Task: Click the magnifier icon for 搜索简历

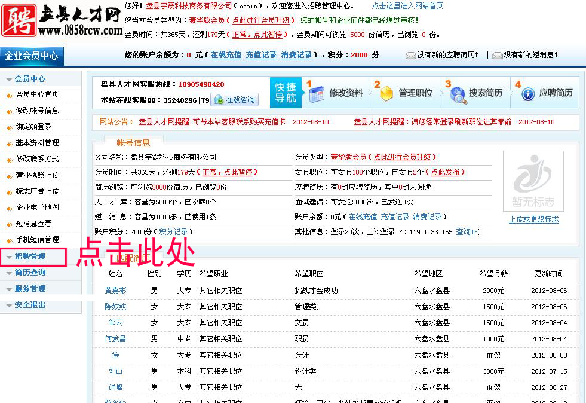Action: pyautogui.click(x=458, y=94)
